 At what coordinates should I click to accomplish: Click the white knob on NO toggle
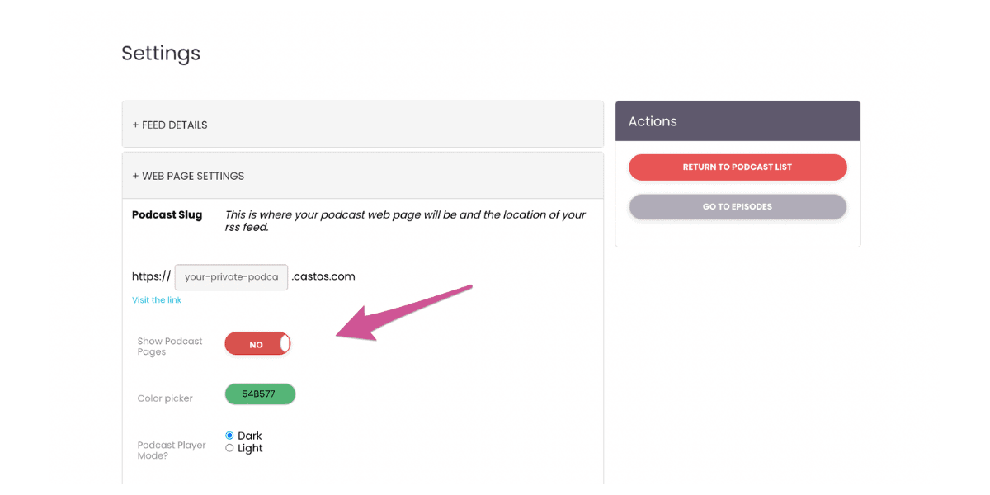click(285, 344)
